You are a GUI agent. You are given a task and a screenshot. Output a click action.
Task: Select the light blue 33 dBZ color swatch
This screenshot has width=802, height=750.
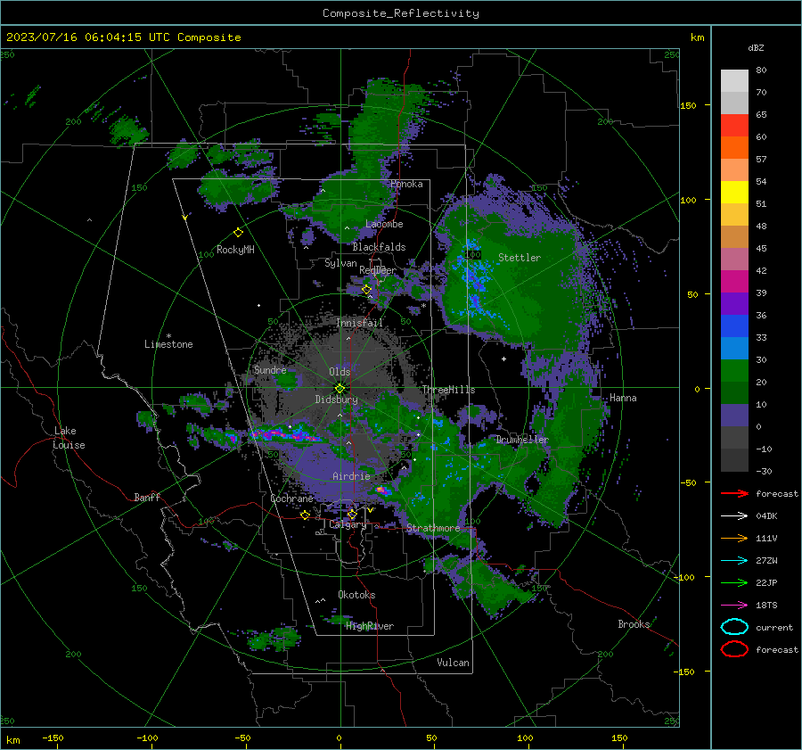734,348
